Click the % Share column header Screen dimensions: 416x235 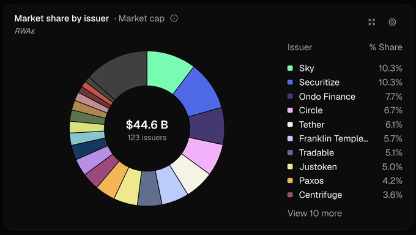(x=386, y=47)
